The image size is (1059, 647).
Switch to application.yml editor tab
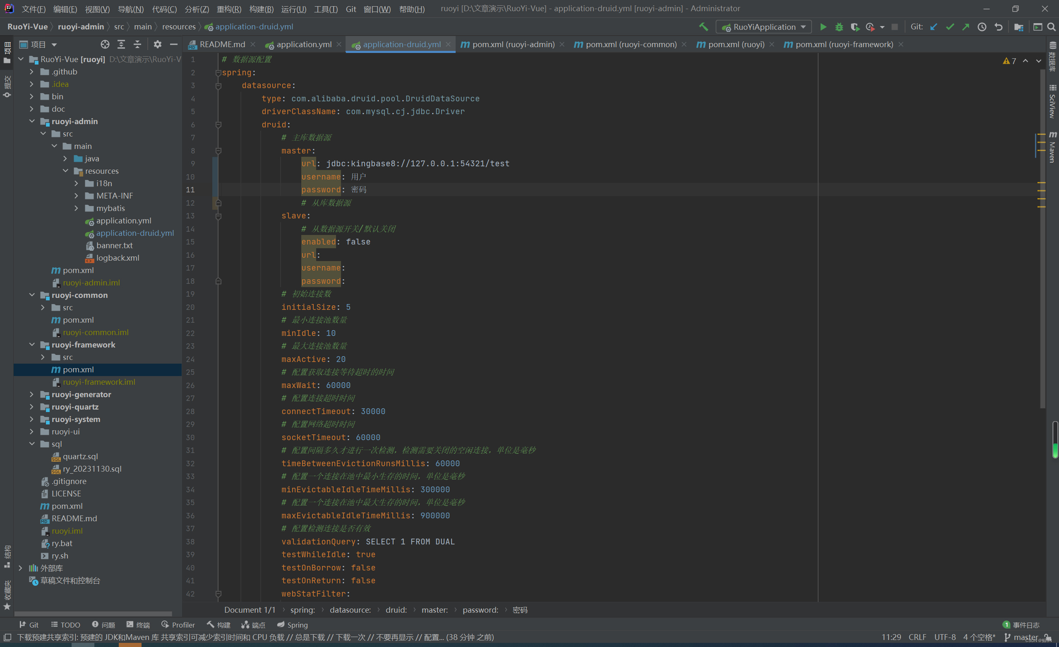point(303,44)
